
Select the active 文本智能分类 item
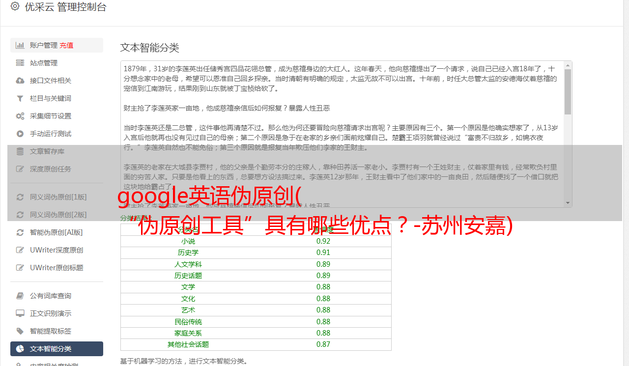point(57,349)
